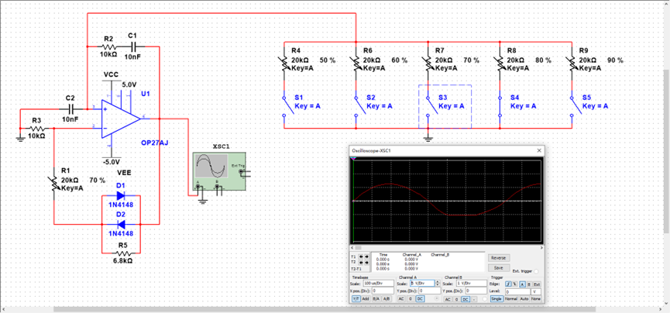Select diode D1 1N4148

click(121, 196)
